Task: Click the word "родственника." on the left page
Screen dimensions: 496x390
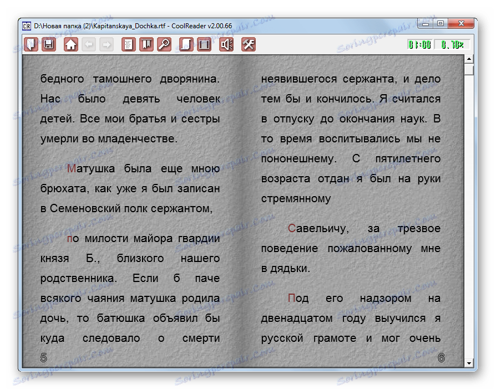Action: pyautogui.click(x=79, y=278)
